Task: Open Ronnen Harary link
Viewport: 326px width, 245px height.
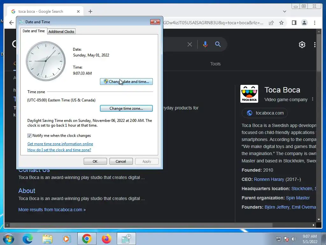Action: coord(269,179)
